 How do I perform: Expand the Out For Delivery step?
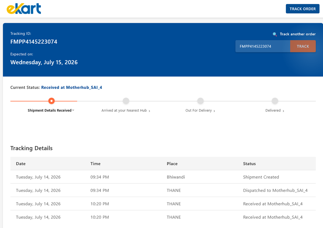tap(214, 111)
